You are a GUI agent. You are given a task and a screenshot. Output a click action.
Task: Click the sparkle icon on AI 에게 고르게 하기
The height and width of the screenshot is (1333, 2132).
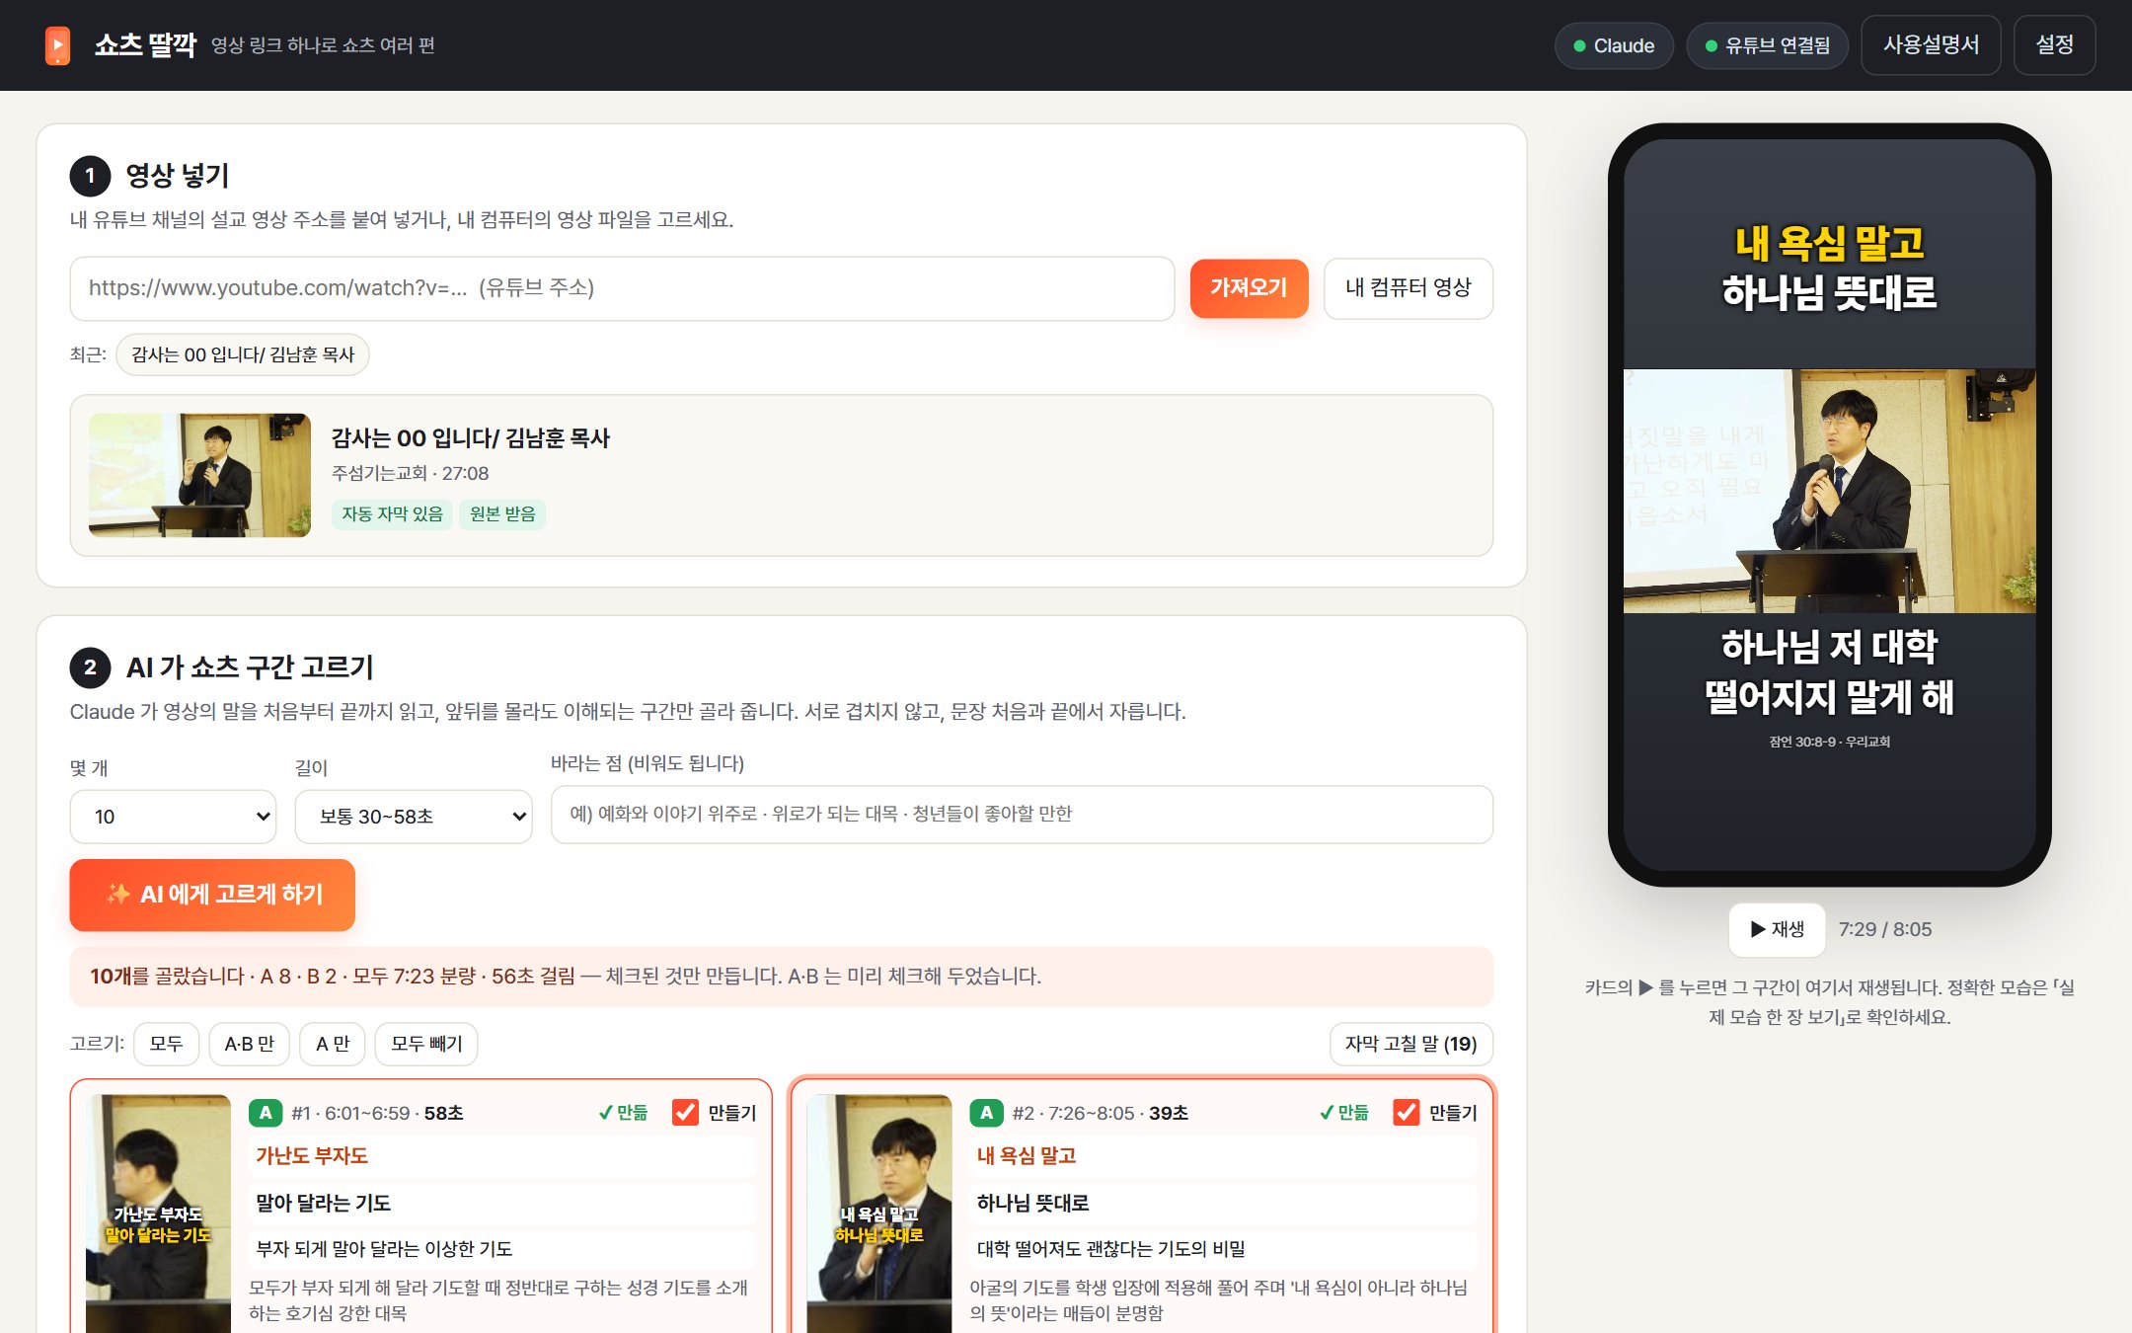click(x=118, y=895)
